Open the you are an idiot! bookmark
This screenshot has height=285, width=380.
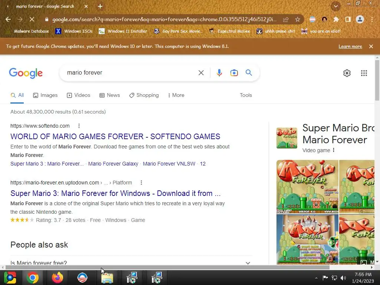point(321,31)
